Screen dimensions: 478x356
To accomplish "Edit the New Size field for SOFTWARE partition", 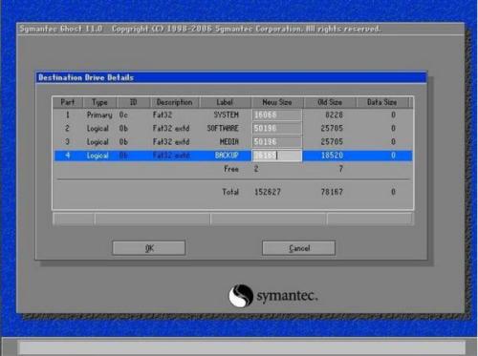I will click(277, 128).
